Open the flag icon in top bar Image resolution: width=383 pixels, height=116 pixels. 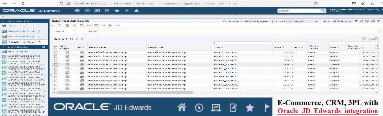coord(127,11)
